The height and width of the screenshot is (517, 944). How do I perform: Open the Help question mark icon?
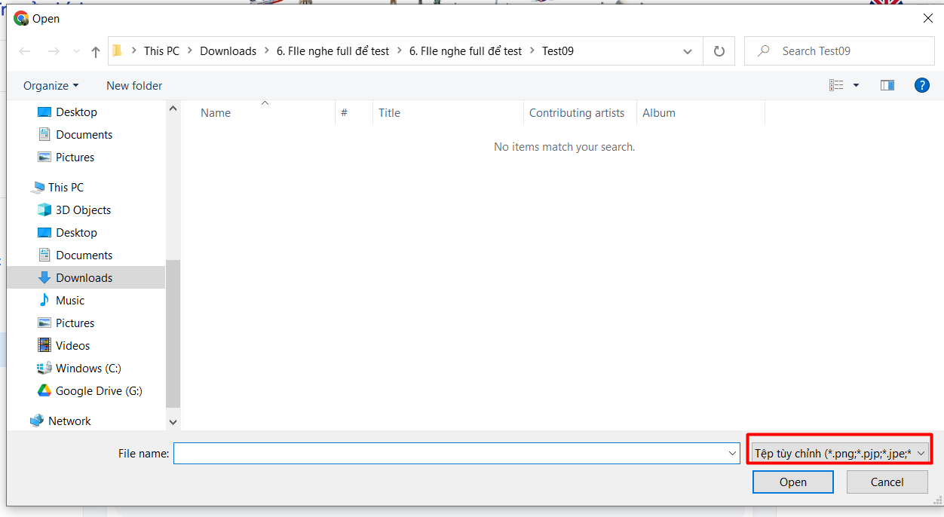[921, 85]
